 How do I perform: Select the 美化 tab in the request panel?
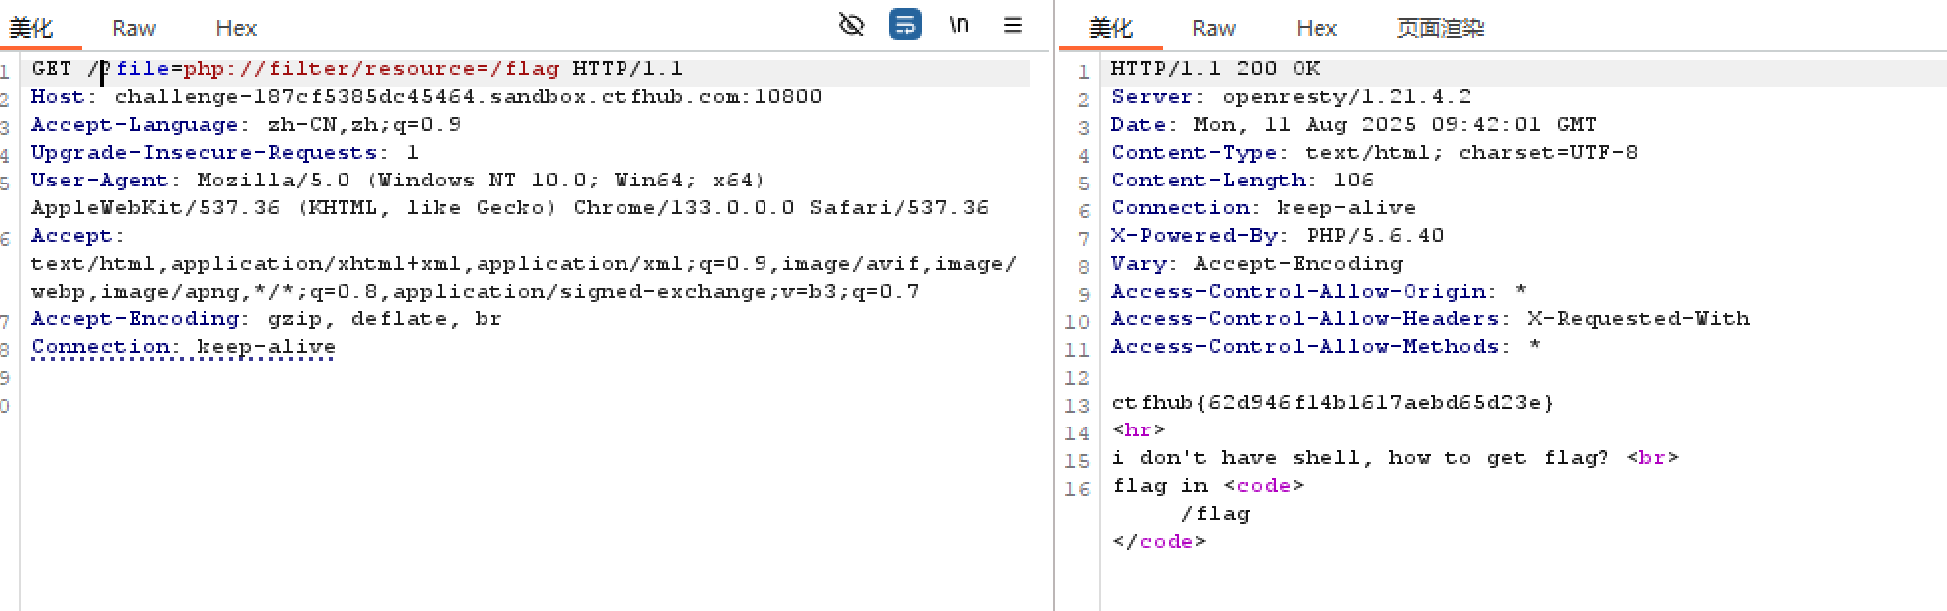tap(31, 28)
